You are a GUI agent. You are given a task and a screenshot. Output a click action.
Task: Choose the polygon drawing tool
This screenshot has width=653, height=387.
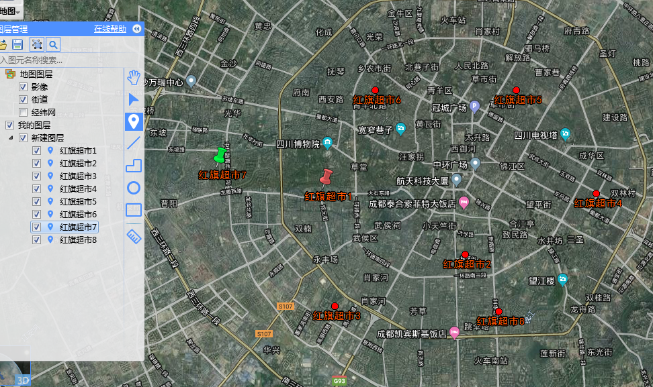click(134, 166)
